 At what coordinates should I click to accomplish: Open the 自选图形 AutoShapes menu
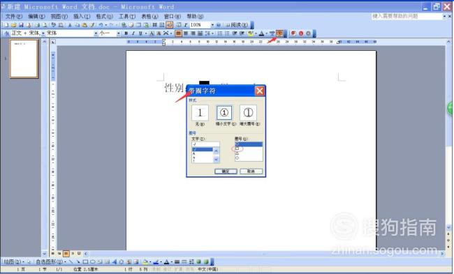(x=50, y=262)
